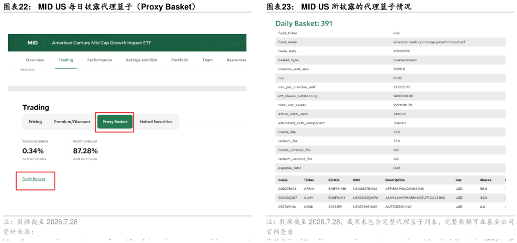Click the trade_date value 20260728
Screen dimensions: 517x243
click(x=401, y=51)
